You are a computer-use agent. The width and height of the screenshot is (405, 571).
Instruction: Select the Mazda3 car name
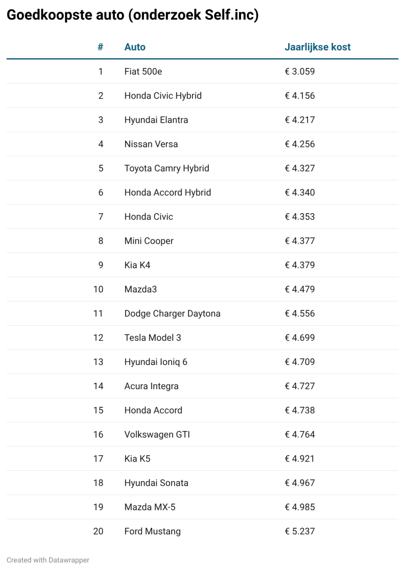140,289
